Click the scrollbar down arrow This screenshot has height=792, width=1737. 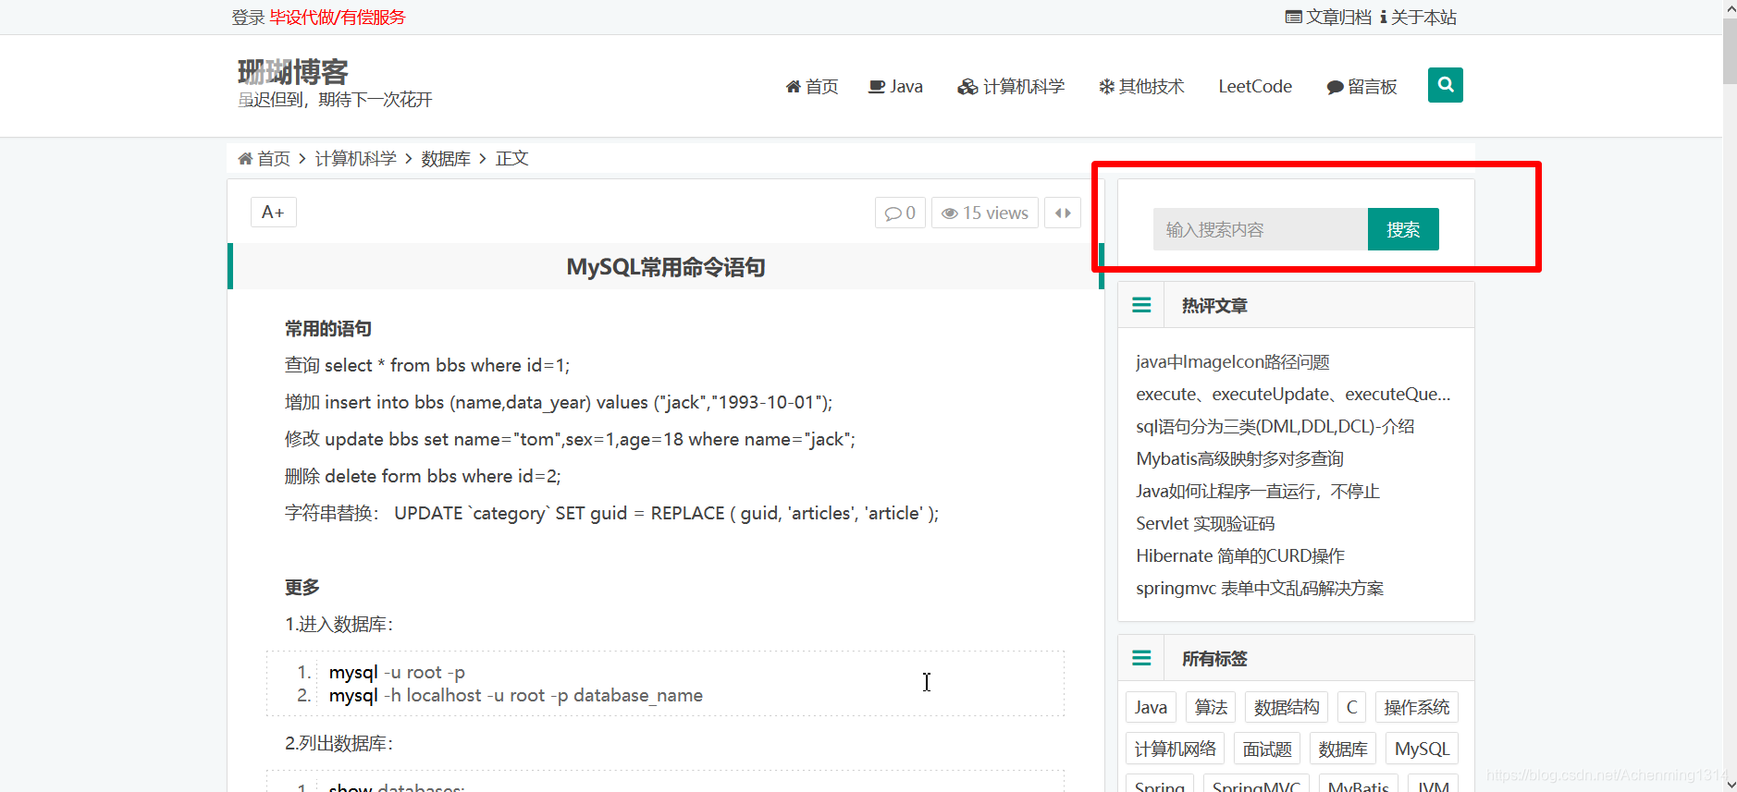[x=1730, y=784]
